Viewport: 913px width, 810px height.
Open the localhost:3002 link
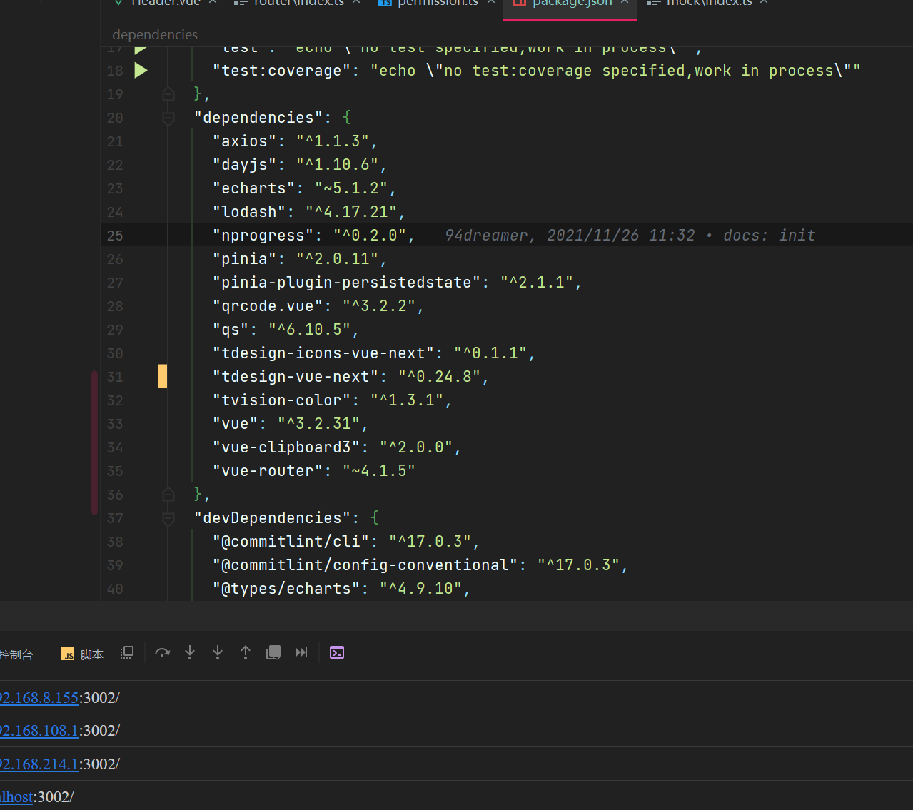pyautogui.click(x=16, y=796)
